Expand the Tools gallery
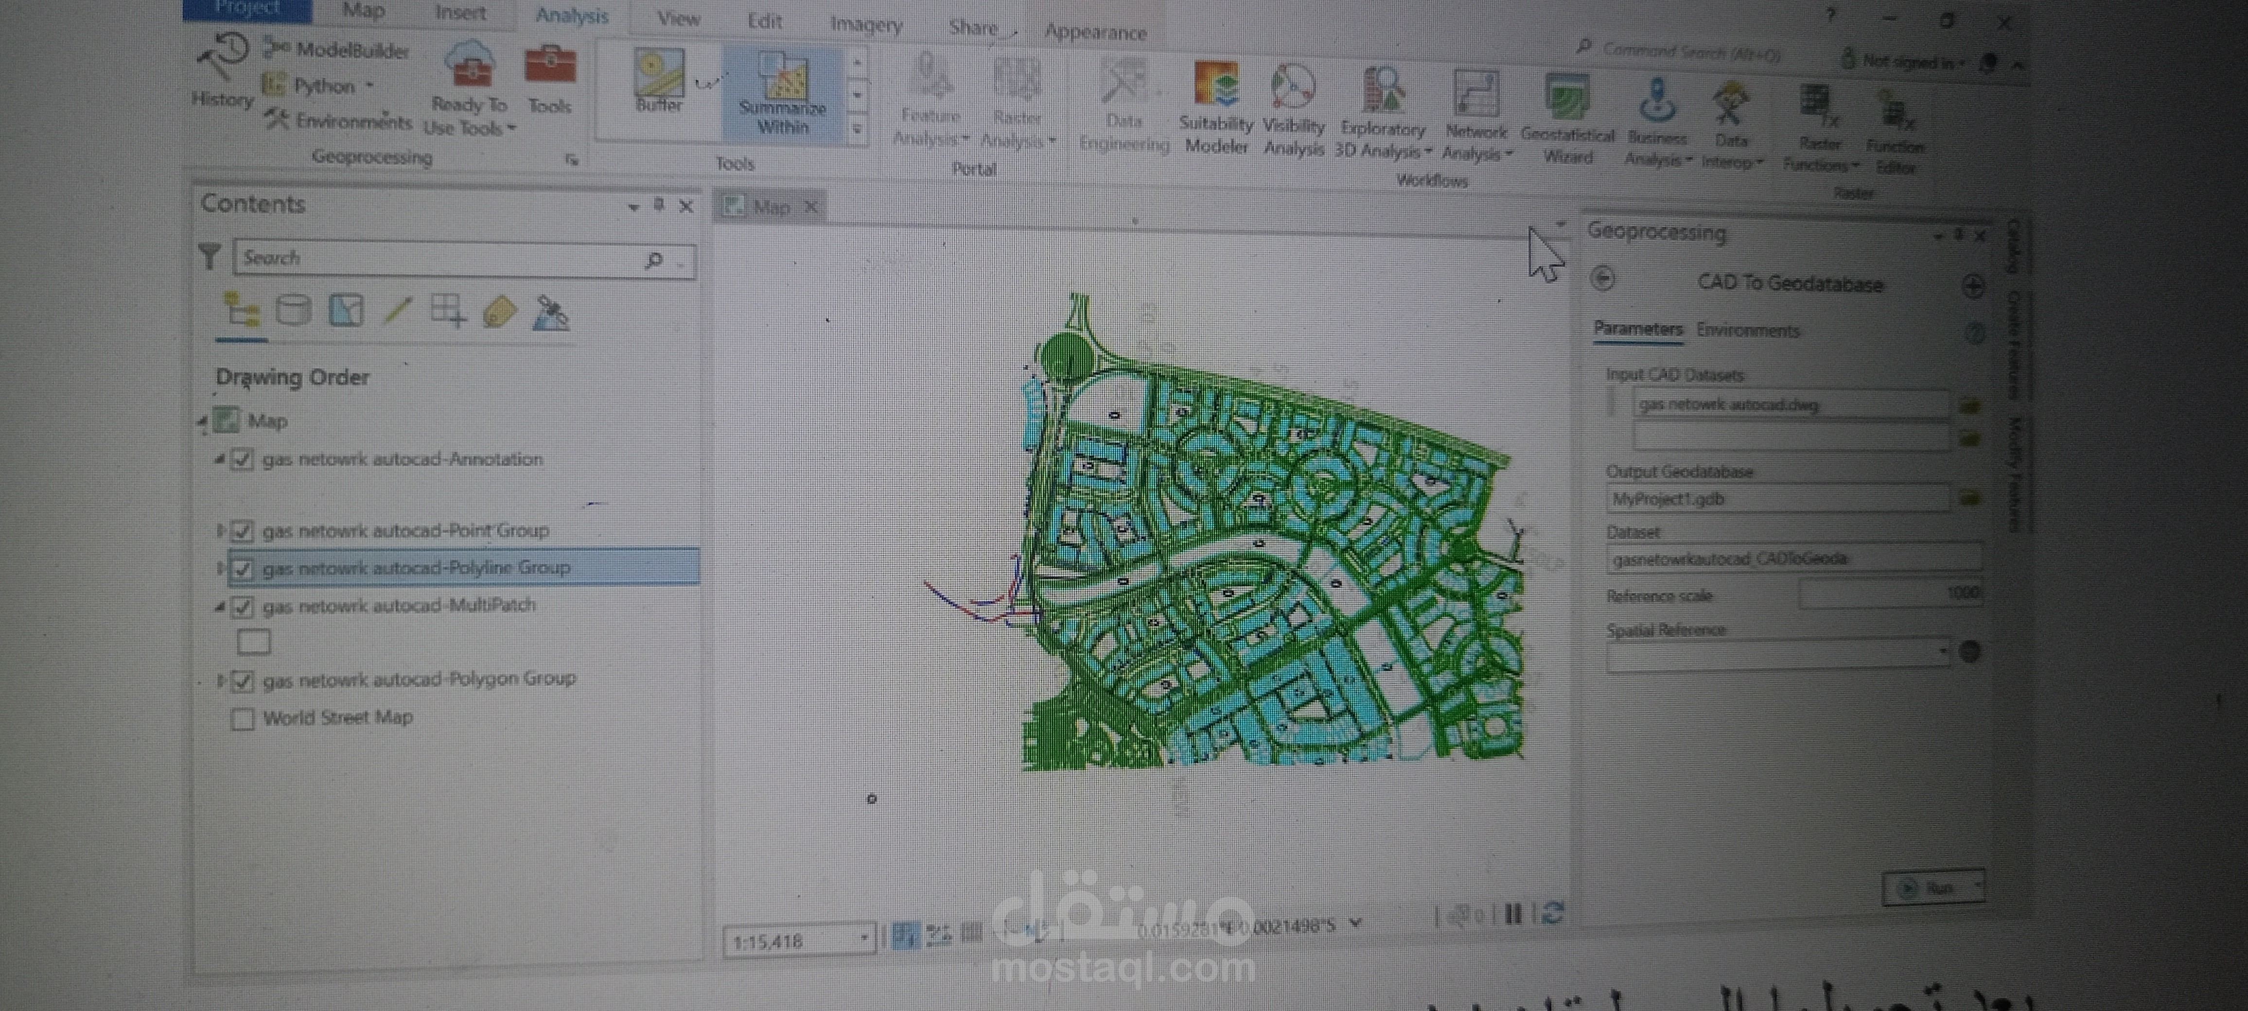The width and height of the screenshot is (2248, 1011). [857, 128]
